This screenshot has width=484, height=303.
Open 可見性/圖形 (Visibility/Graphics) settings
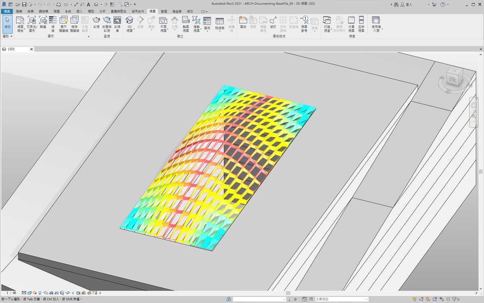click(x=32, y=24)
